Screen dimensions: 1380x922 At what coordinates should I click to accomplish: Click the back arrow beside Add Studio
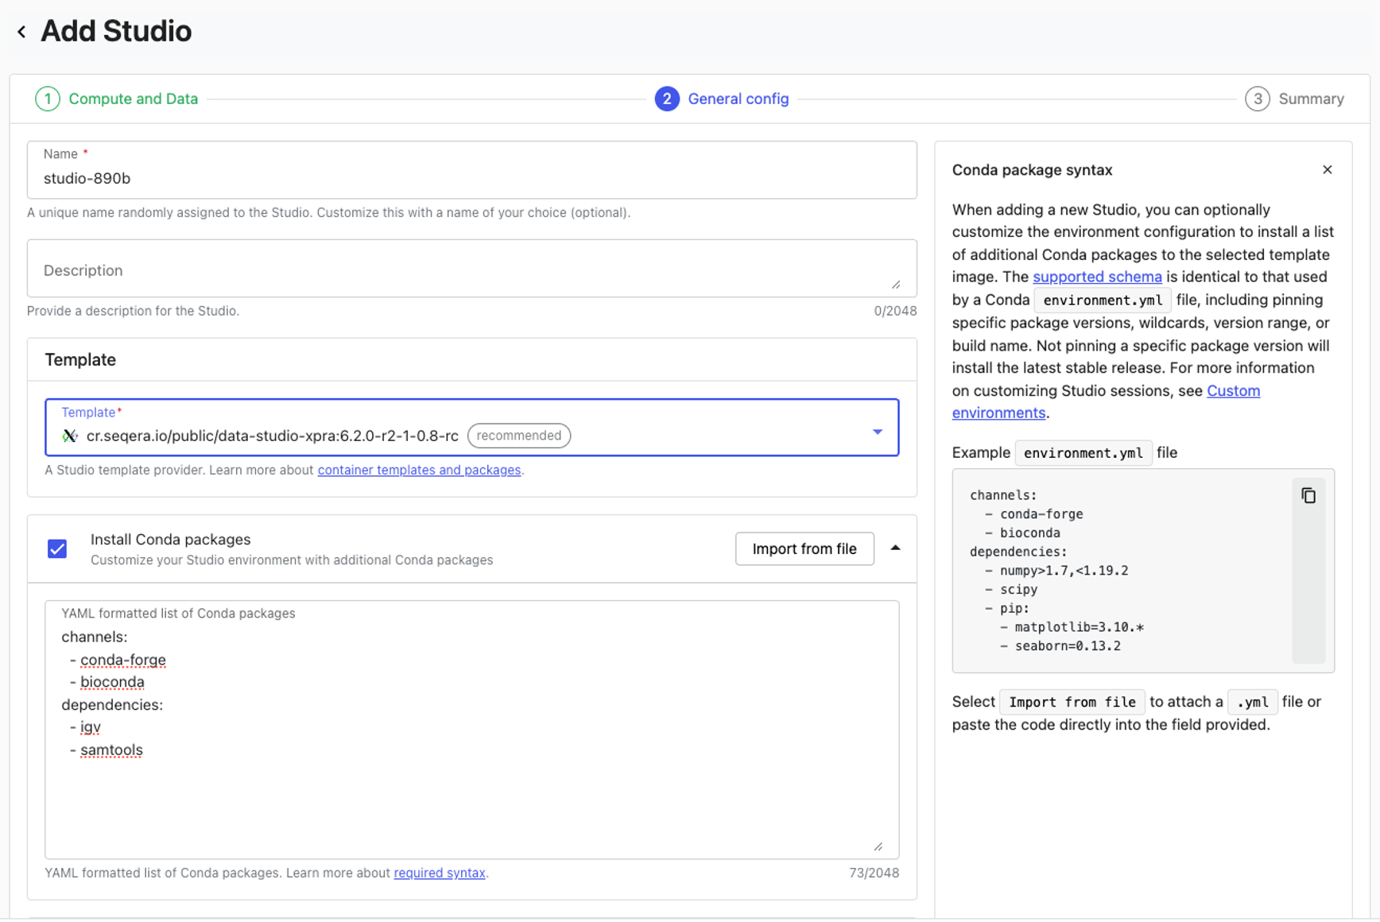pos(21,32)
